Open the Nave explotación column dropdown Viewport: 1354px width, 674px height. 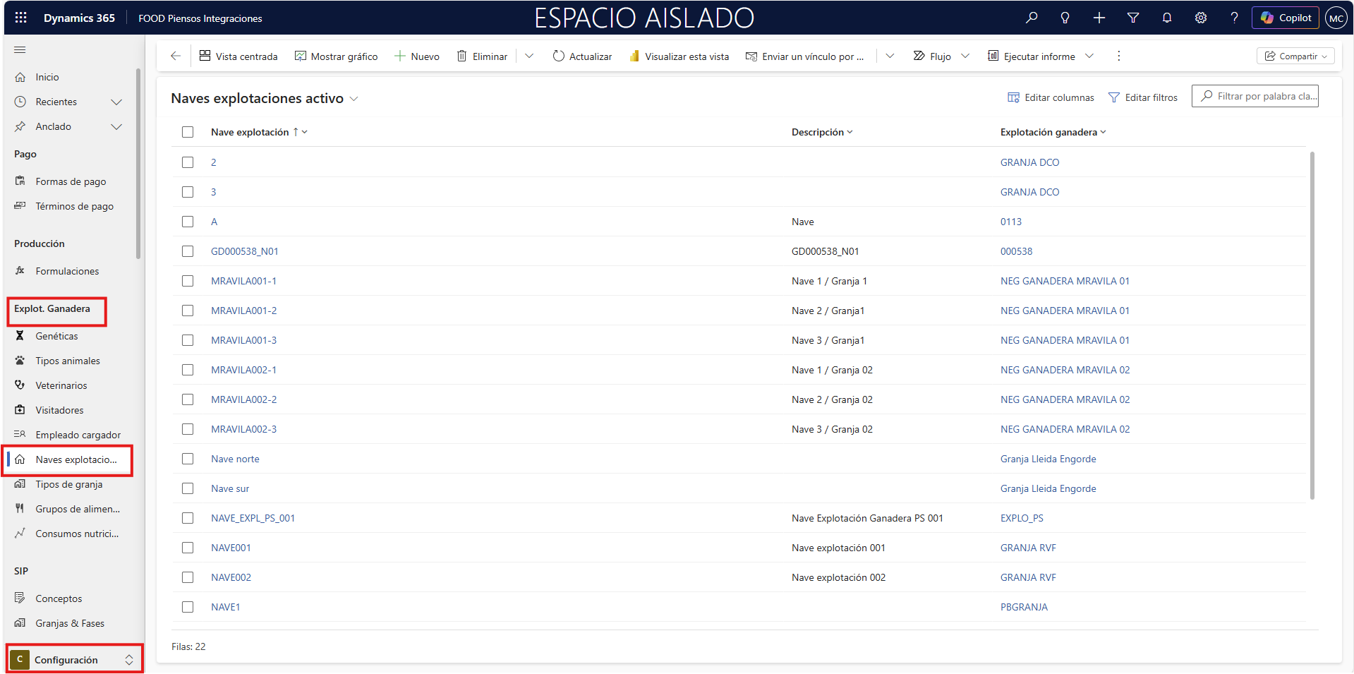304,132
